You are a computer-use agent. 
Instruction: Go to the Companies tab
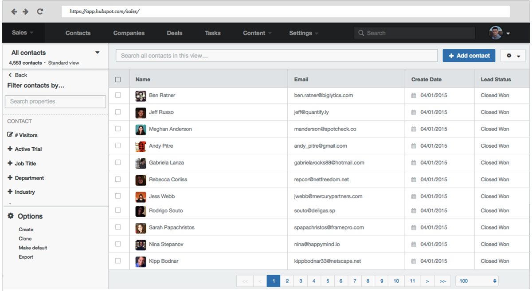(x=129, y=33)
